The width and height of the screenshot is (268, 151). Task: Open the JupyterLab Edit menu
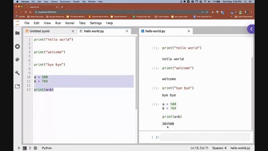(x=36, y=23)
